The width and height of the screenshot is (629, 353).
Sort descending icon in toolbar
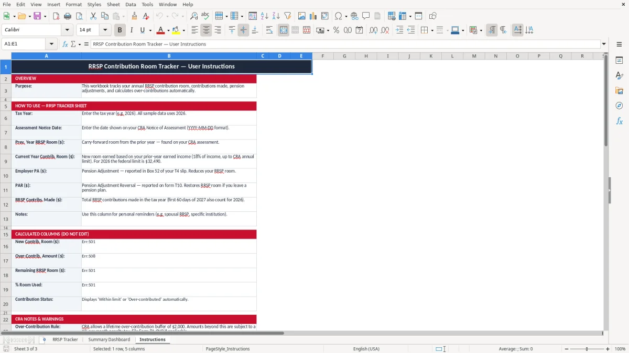pyautogui.click(x=276, y=16)
